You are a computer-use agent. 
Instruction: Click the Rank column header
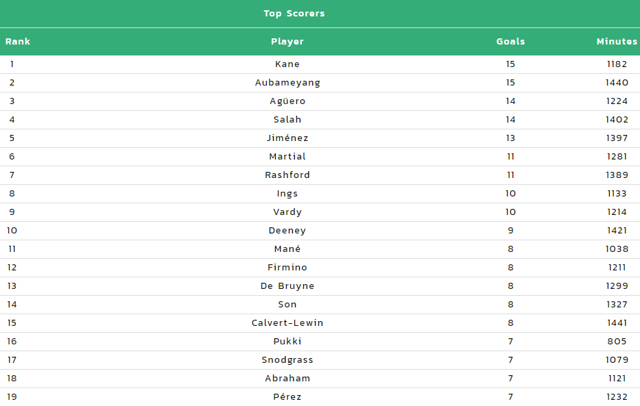pos(18,42)
